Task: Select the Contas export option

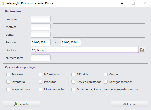Action: pos(106,74)
